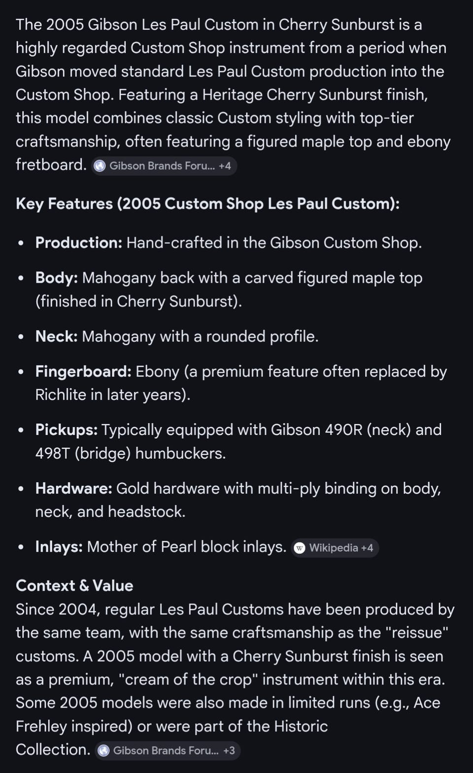
Task: Click the globe icon after the word "fretboard."
Action: coord(100,166)
